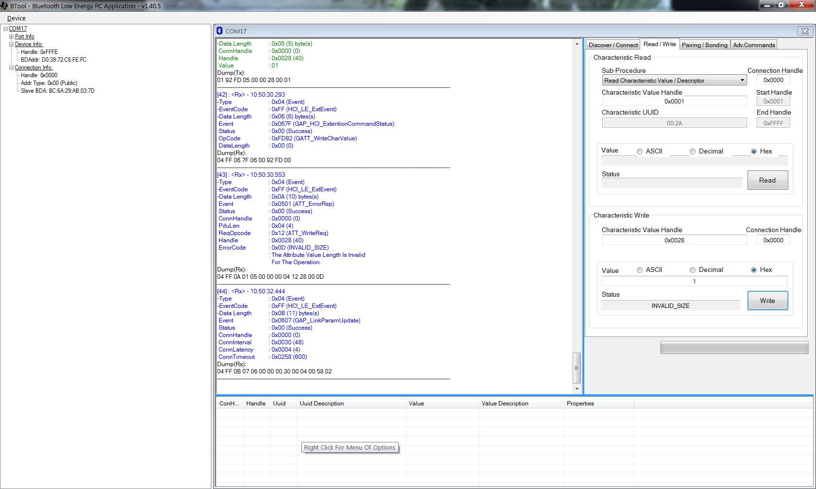This screenshot has width=816, height=489.
Task: Open the Device menu
Action: [x=17, y=18]
